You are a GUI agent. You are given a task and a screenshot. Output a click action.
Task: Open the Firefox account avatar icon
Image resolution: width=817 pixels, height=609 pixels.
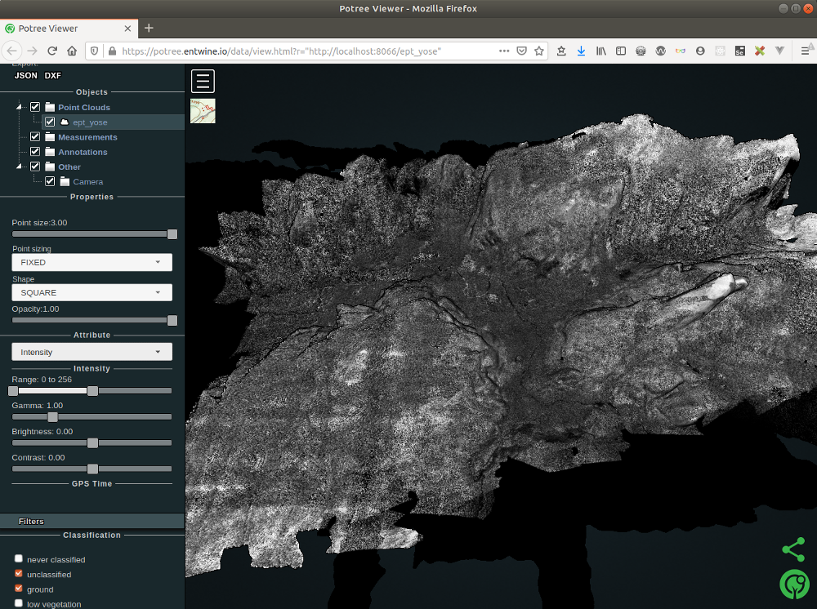coord(700,51)
